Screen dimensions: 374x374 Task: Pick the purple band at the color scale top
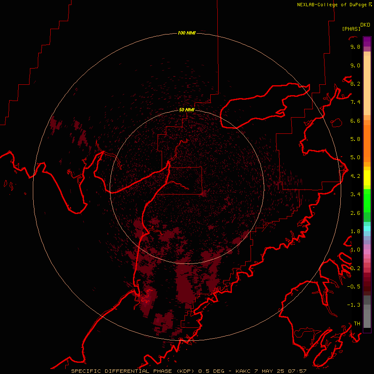tap(367, 42)
